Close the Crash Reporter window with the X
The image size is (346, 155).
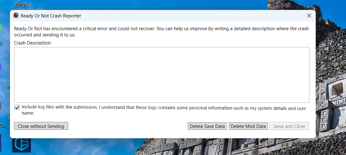(x=309, y=16)
